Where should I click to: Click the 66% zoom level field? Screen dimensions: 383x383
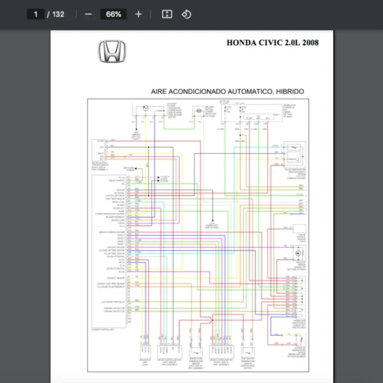coord(114,14)
